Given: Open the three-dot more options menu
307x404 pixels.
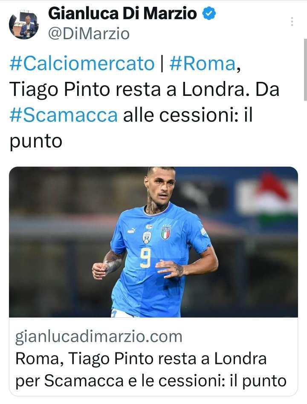Looking at the screenshot, I should tap(292, 22).
